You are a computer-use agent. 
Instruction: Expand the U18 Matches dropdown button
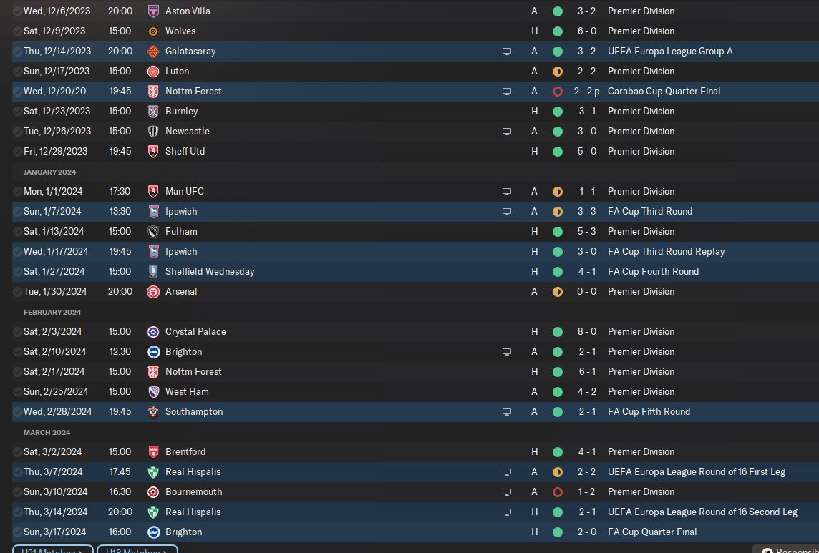click(x=137, y=549)
